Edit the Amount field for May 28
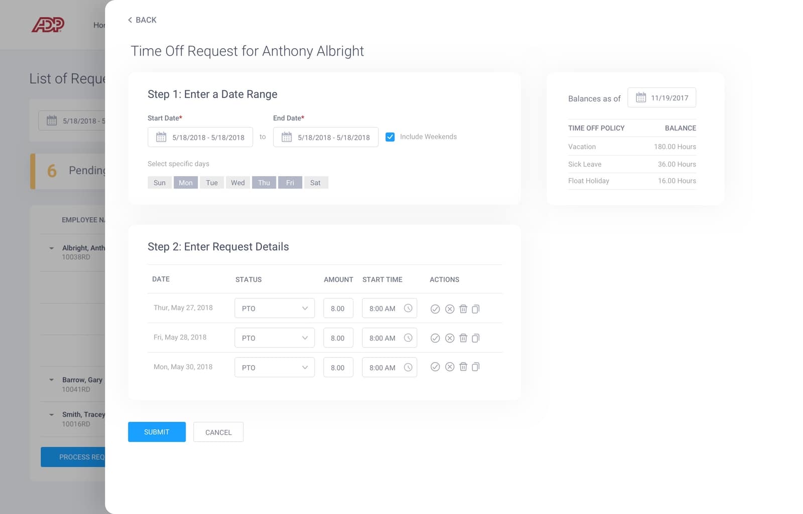 coord(338,337)
